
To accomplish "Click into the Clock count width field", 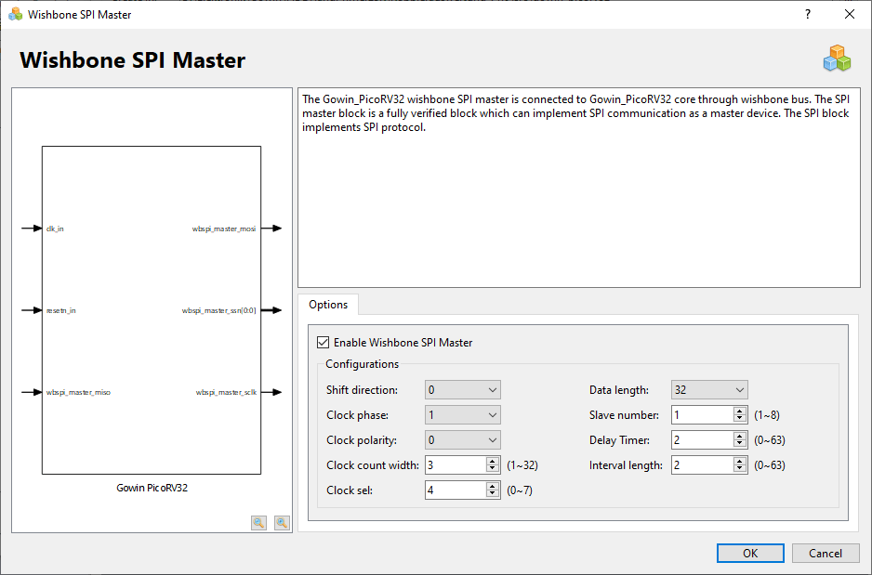I will 456,465.
